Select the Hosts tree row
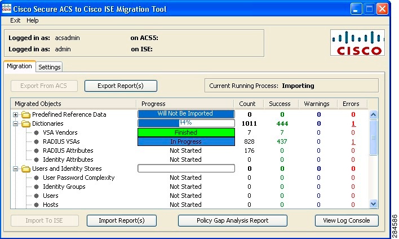This screenshot has width=399, height=239. click(x=50, y=205)
